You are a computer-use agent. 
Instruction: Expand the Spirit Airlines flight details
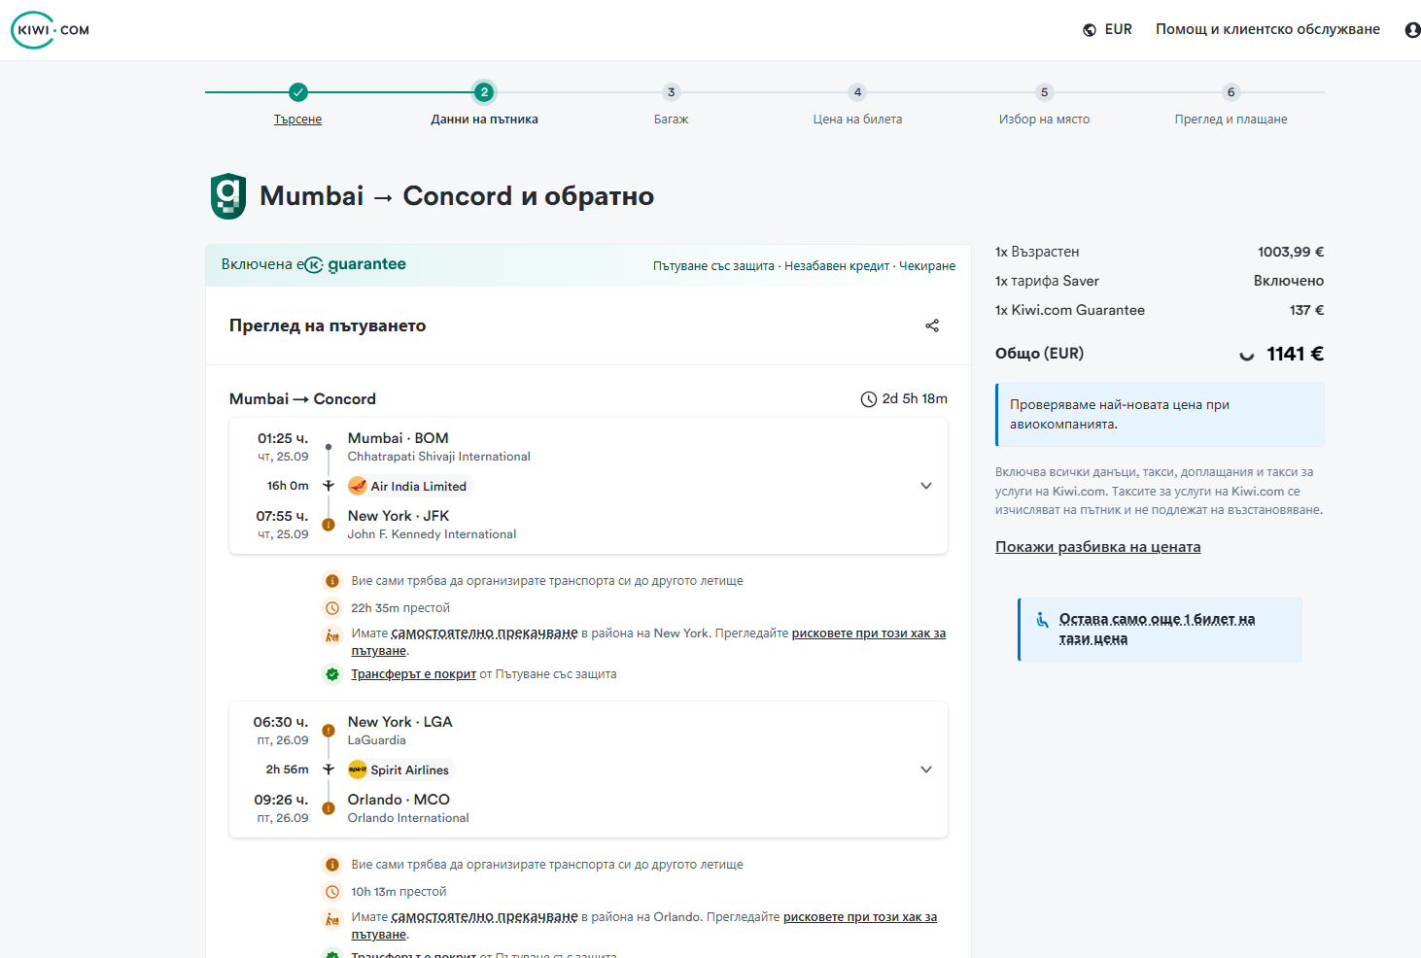point(926,770)
